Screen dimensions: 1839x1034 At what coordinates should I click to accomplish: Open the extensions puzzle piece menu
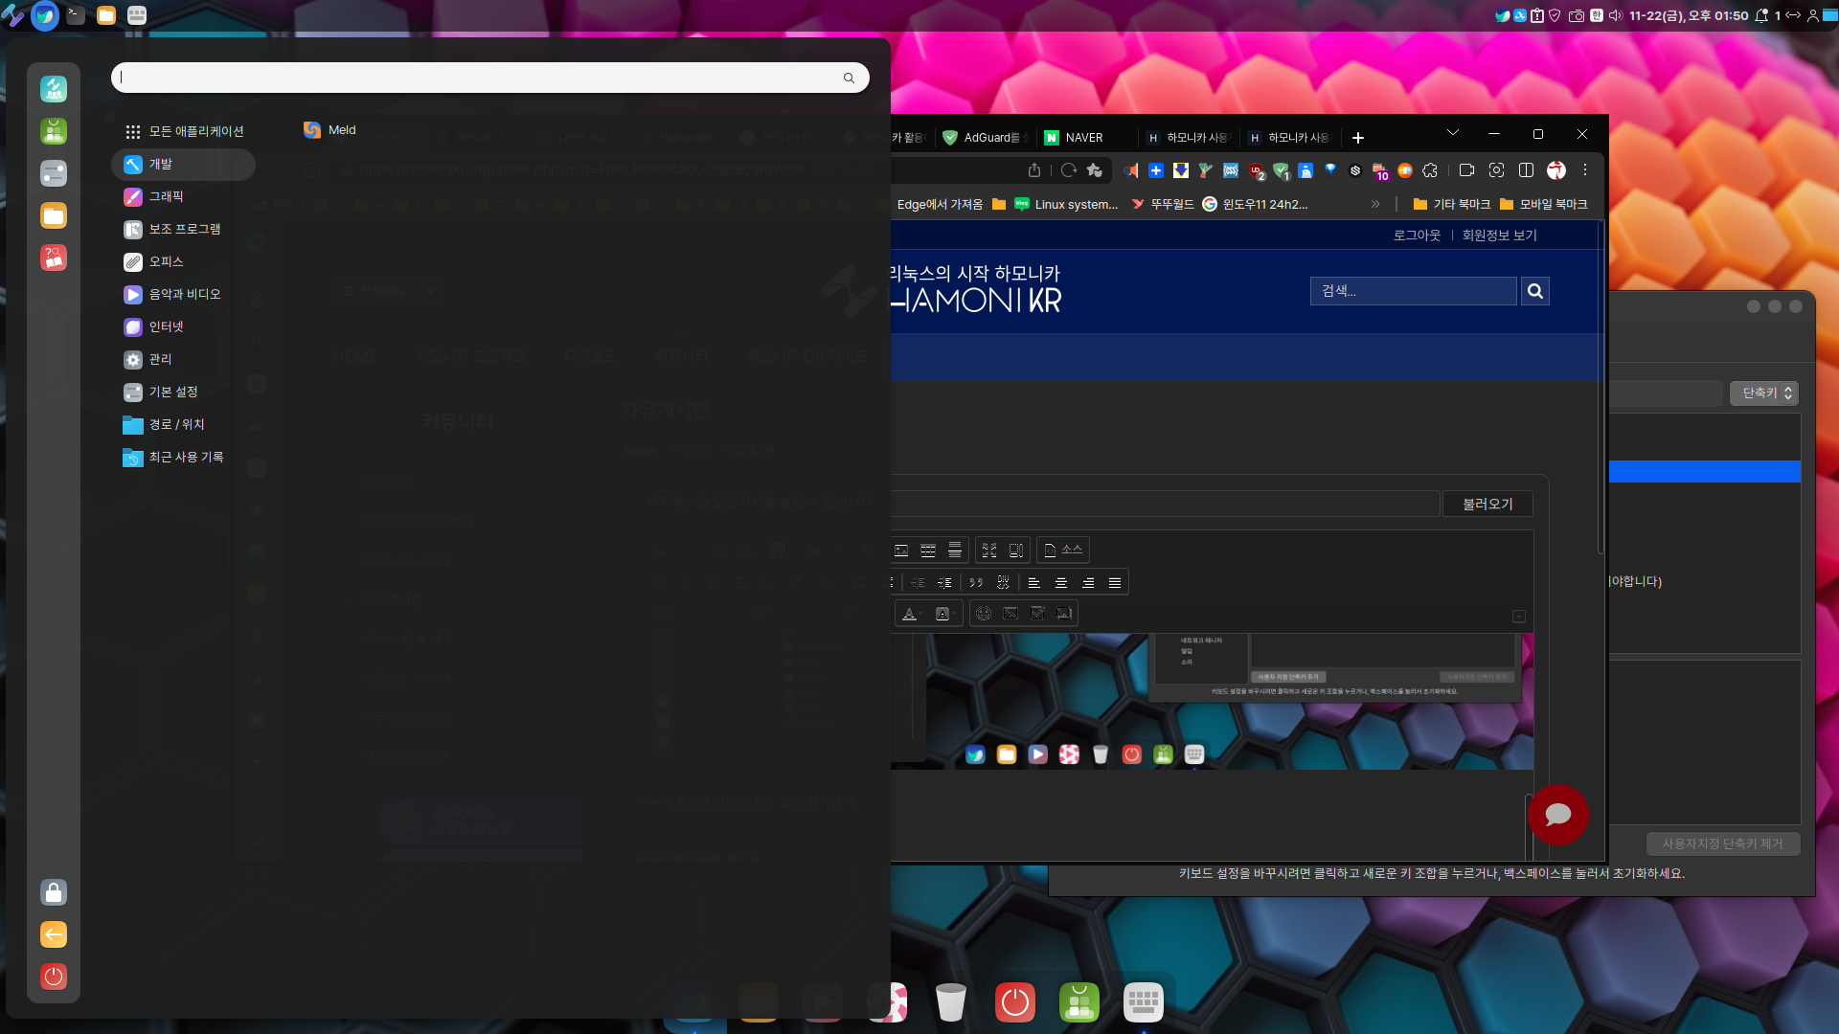1430,170
